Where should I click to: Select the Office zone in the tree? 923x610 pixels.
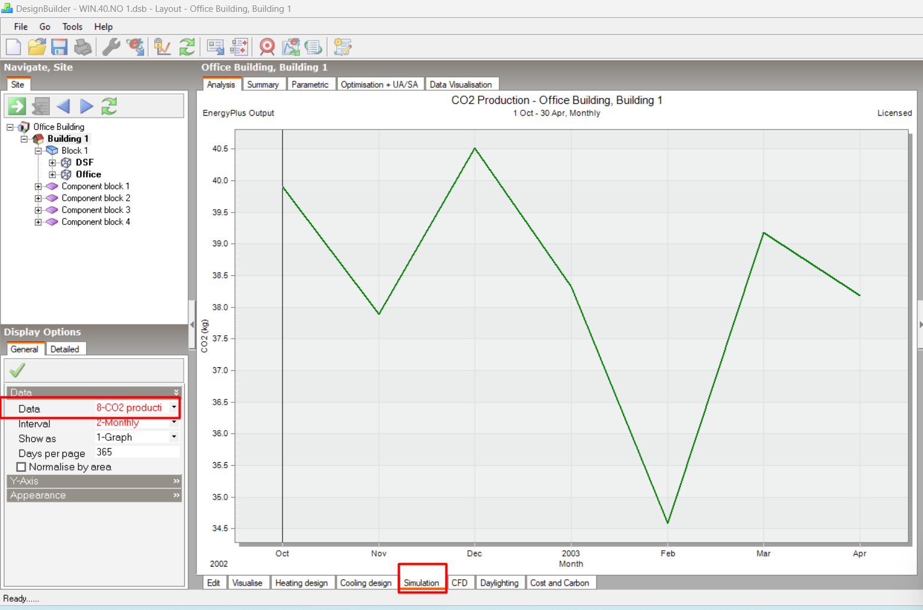88,174
